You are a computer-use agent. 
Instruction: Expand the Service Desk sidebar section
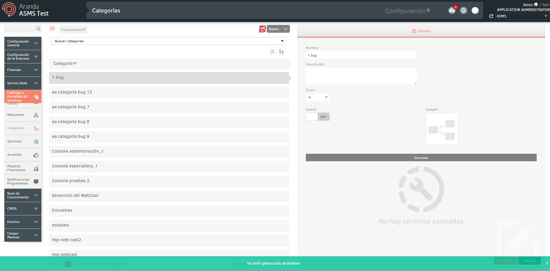pos(23,83)
